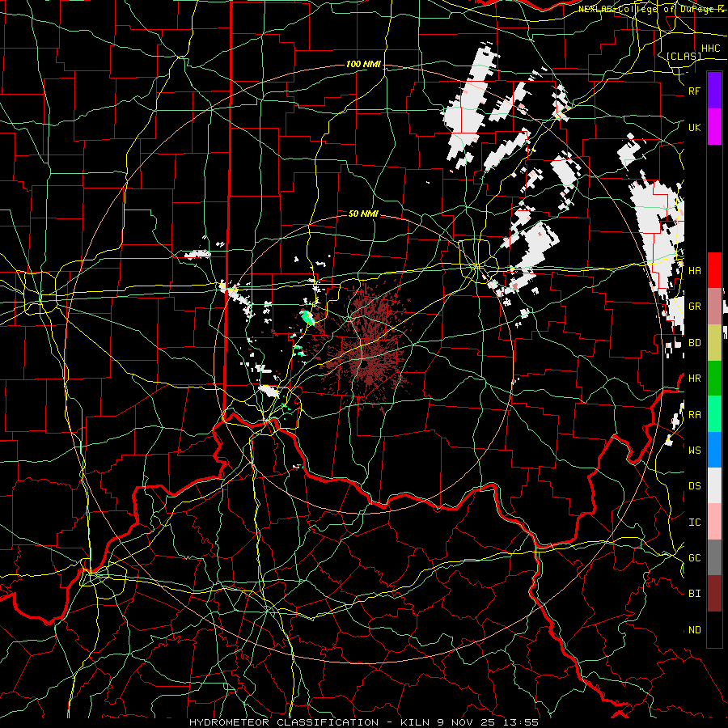
Task: Select the "HA" legend label
Action: click(x=694, y=270)
